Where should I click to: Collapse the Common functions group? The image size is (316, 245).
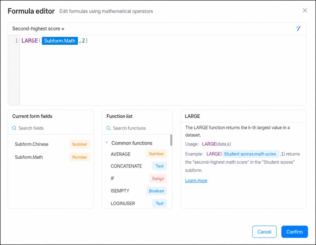point(107,143)
